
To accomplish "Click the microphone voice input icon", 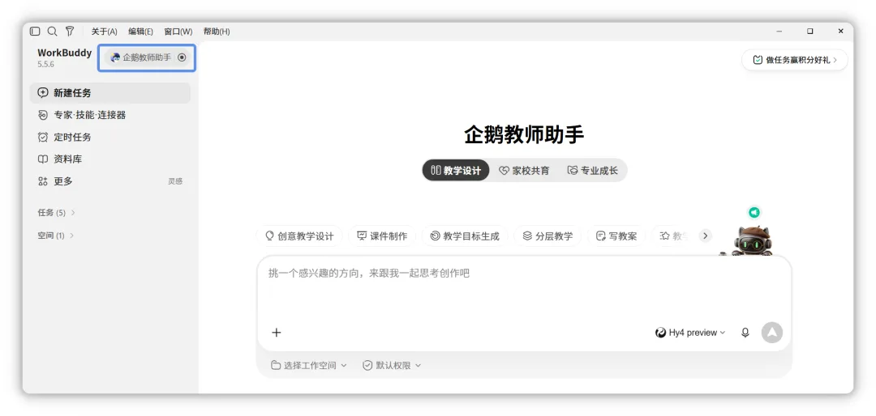I will click(745, 333).
